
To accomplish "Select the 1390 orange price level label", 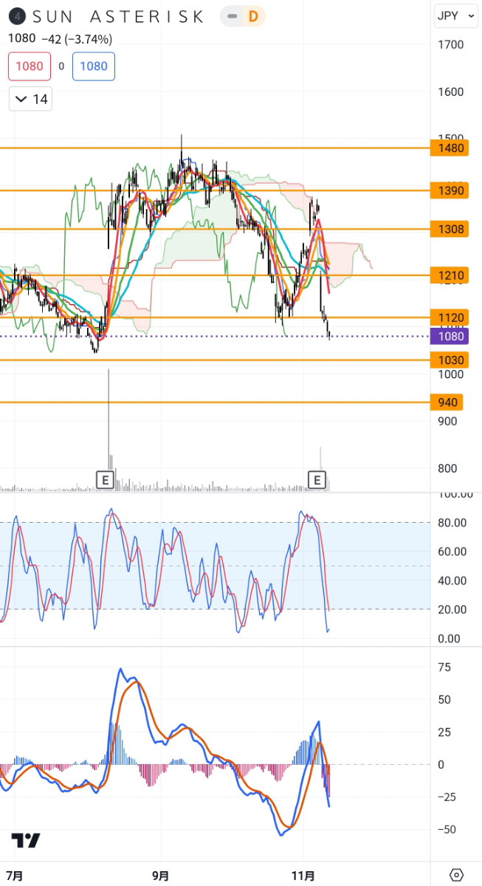I will [x=450, y=191].
